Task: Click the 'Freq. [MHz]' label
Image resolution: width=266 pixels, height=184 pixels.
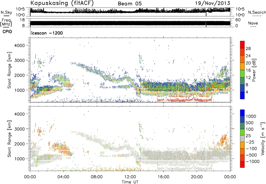Action: pyautogui.click(x=6, y=23)
